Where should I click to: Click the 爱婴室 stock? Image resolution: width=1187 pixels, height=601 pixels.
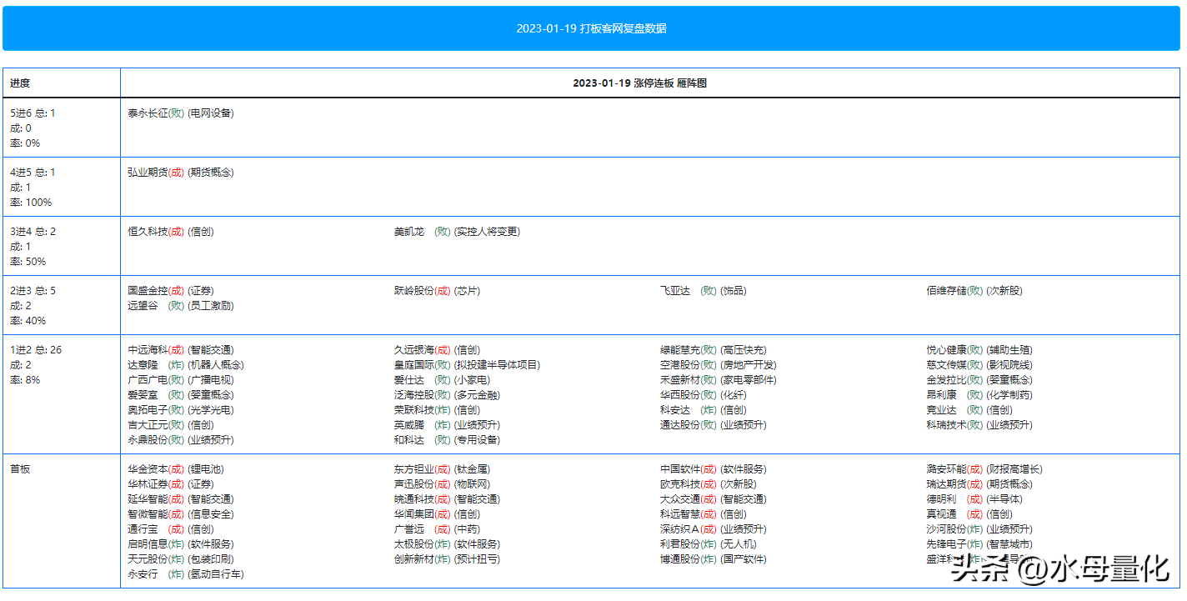click(x=143, y=395)
